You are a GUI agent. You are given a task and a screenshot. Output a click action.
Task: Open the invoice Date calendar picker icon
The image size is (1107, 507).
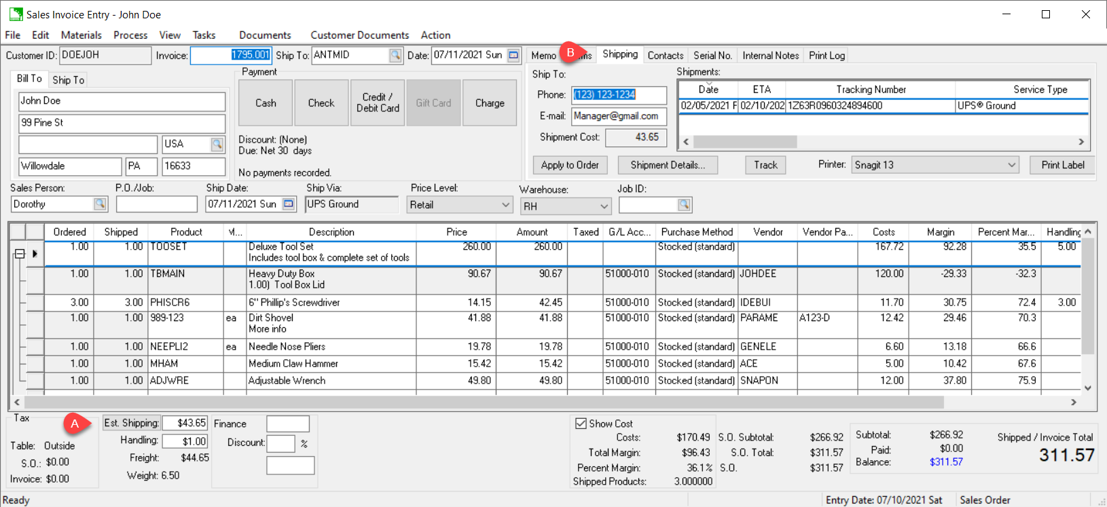pos(514,56)
